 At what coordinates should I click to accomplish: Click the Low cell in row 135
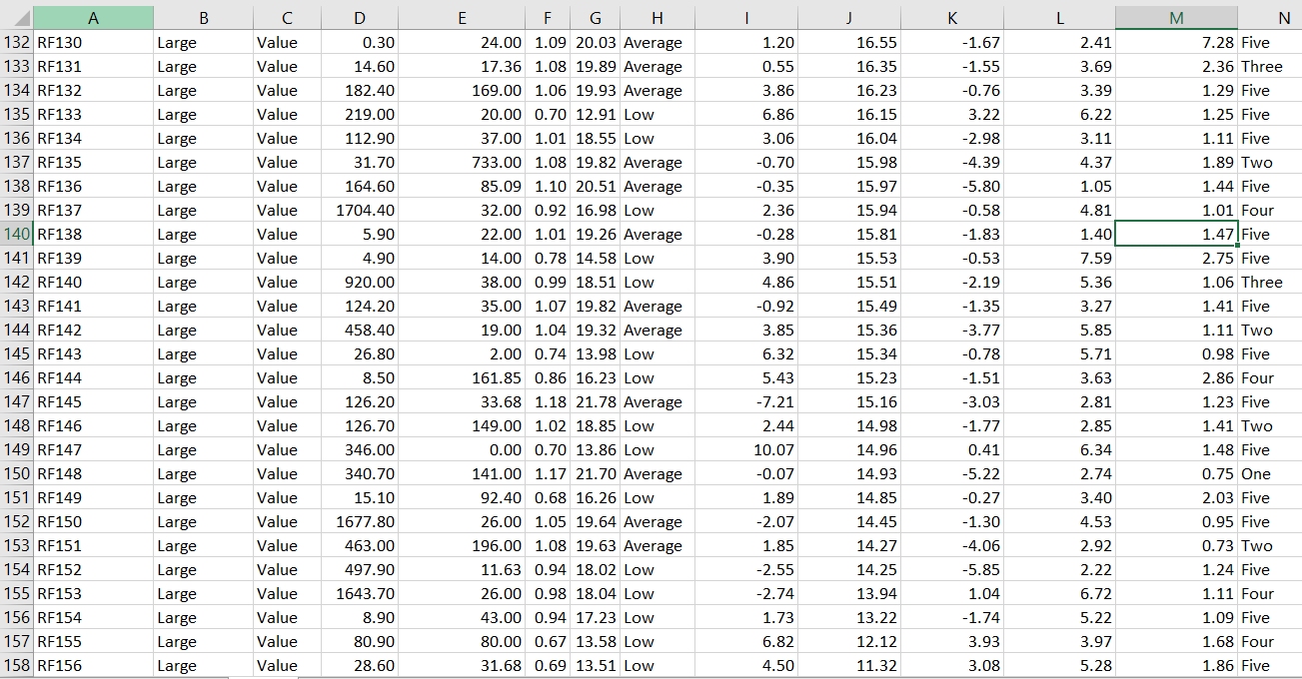pos(656,114)
